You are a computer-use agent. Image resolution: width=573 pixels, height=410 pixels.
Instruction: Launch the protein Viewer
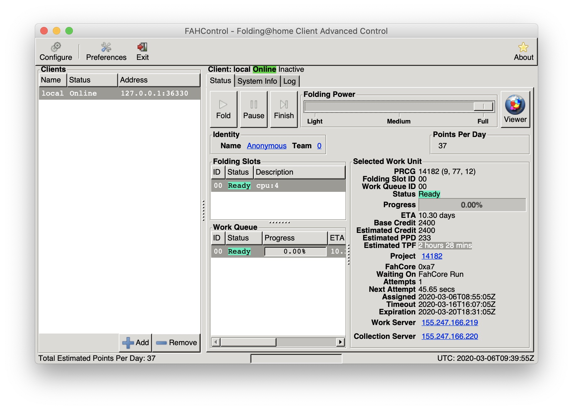point(515,109)
